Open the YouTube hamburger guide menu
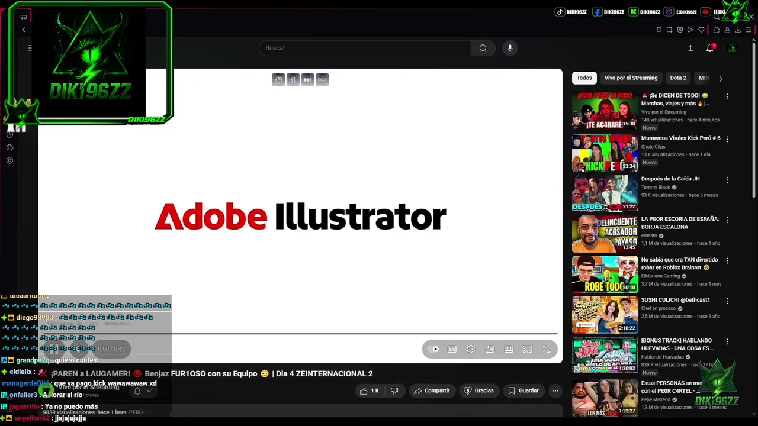The height and width of the screenshot is (426, 758). click(x=30, y=48)
